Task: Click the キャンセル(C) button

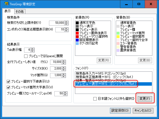Action: pos(143,110)
